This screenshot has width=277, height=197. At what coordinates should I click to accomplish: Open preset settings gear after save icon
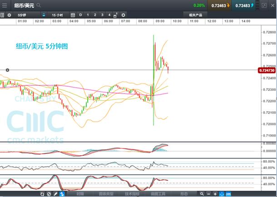[124, 15]
